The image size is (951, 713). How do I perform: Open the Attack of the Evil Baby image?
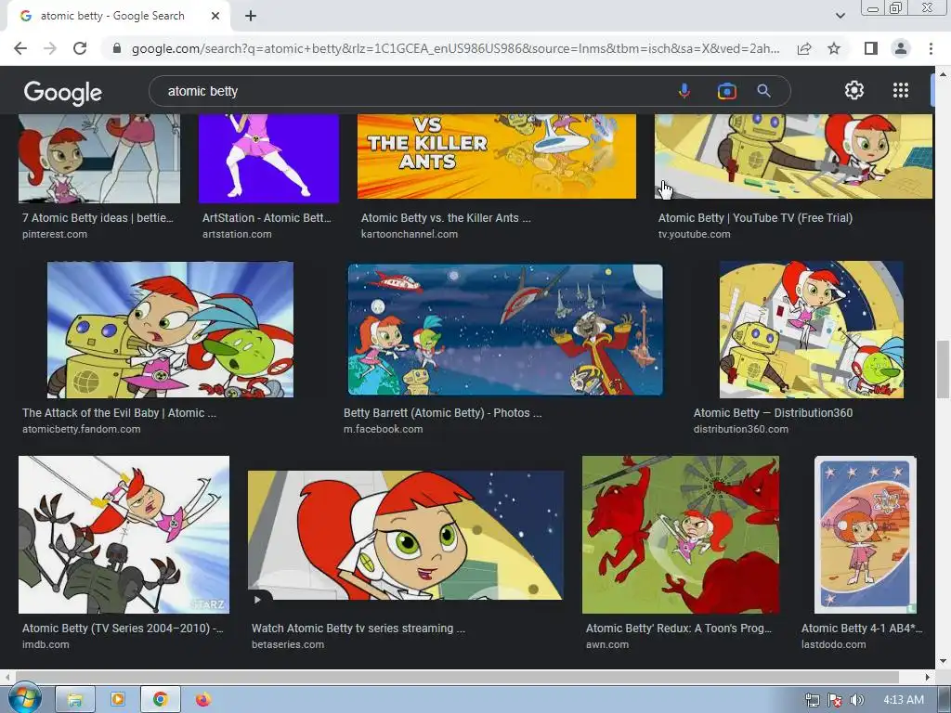[171, 330]
